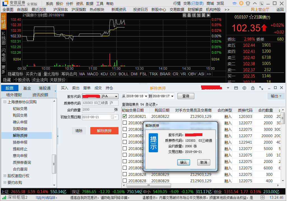Click the play arrow button above the chart
The image size is (291, 201).
(x=209, y=15)
